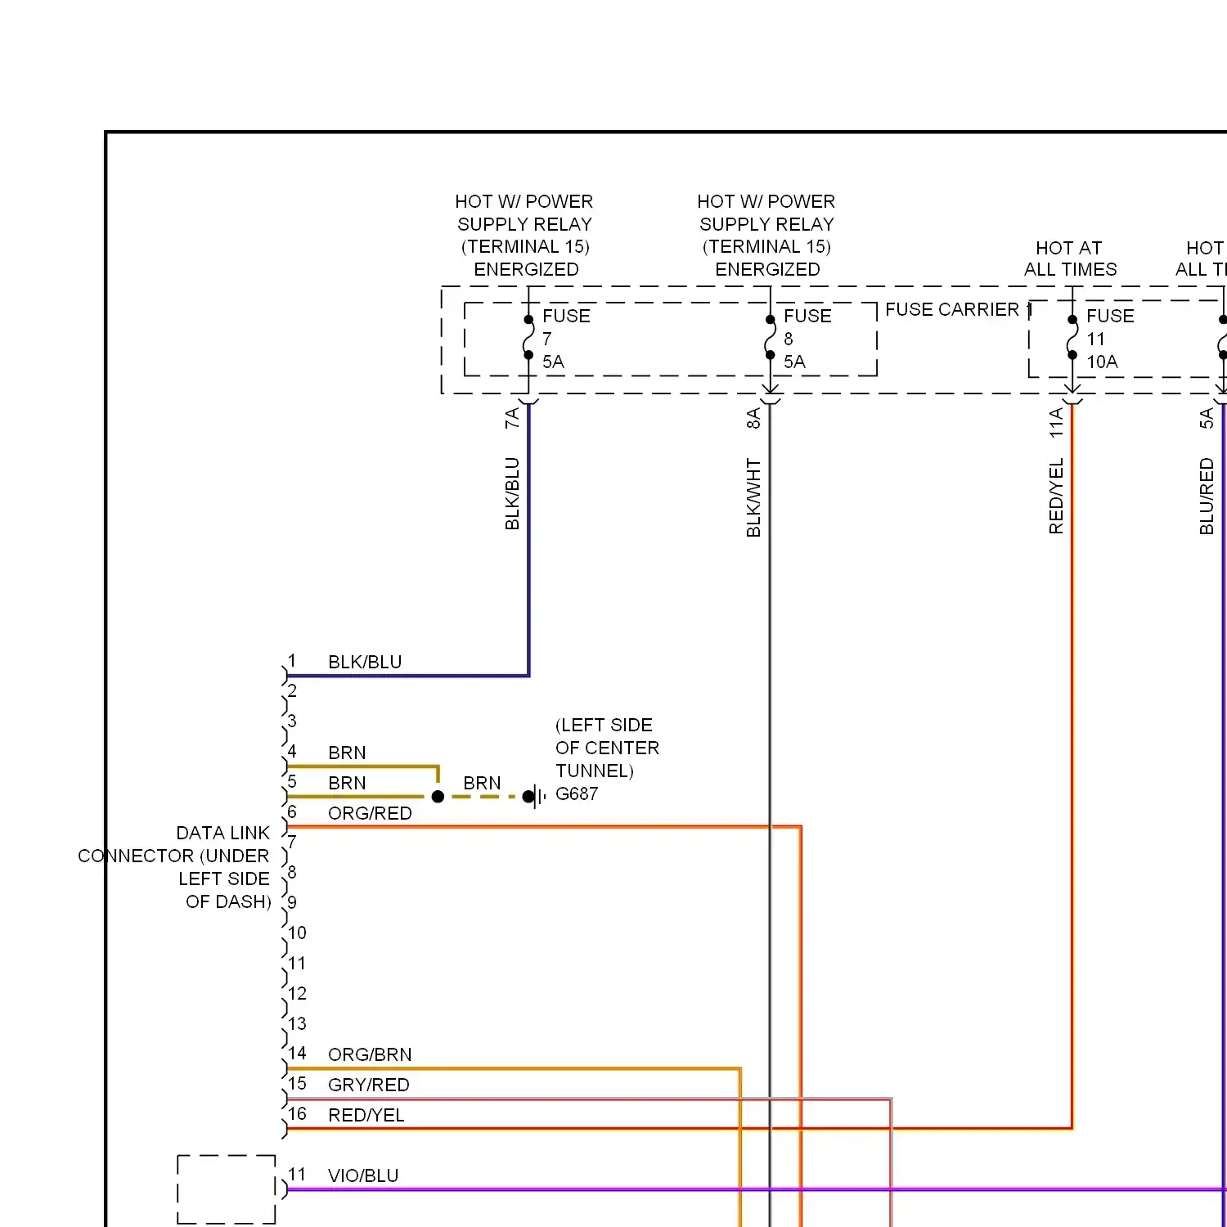Click pin number 10 on the data link connector
Screen dimensions: 1227x1227
click(x=297, y=933)
